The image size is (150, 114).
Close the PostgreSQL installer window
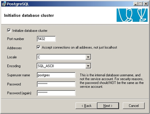(x=146, y=4)
